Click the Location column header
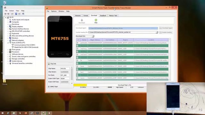 (151, 40)
